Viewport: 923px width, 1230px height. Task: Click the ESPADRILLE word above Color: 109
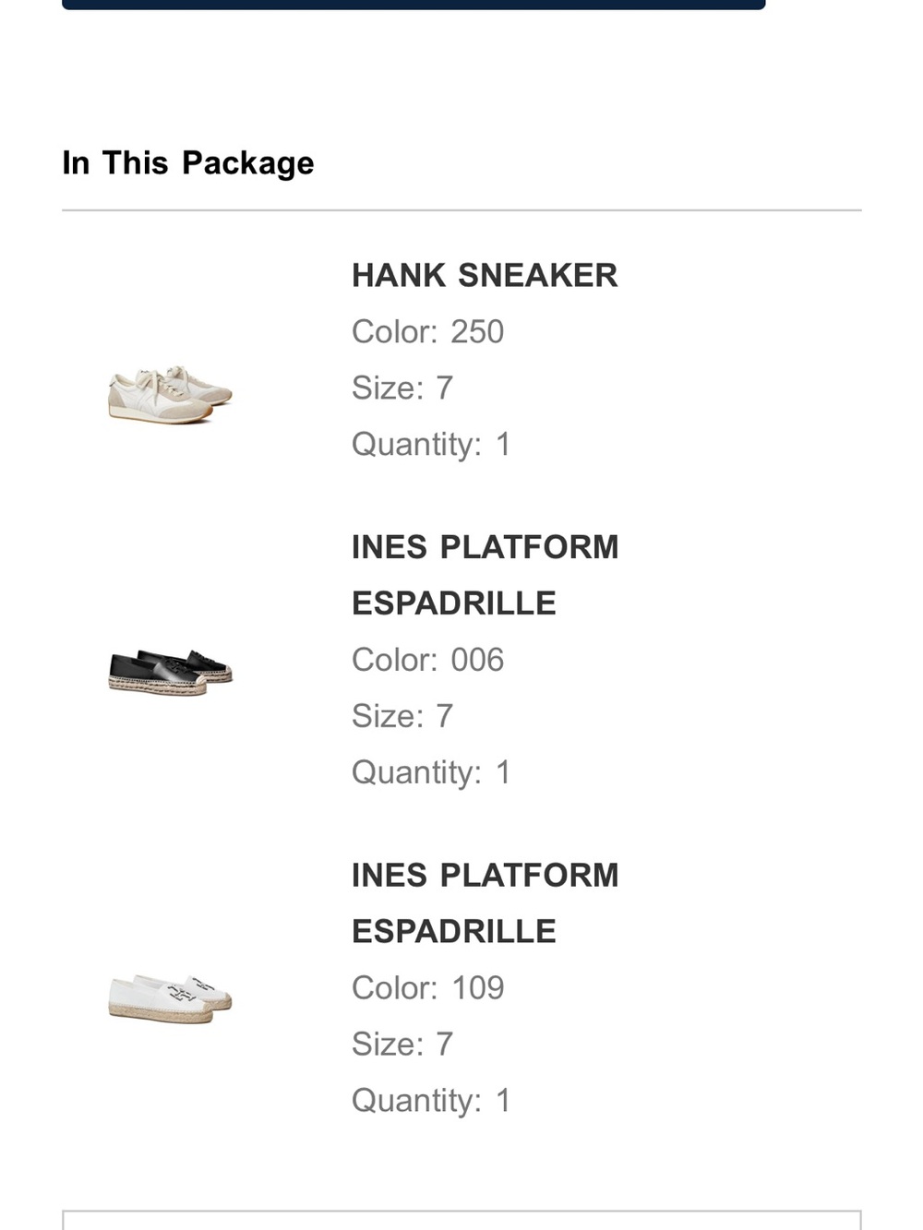[454, 931]
